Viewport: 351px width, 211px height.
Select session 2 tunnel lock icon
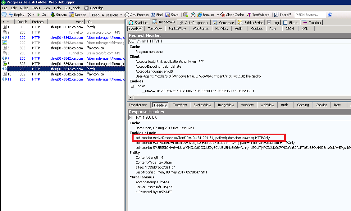[x=4, y=32]
